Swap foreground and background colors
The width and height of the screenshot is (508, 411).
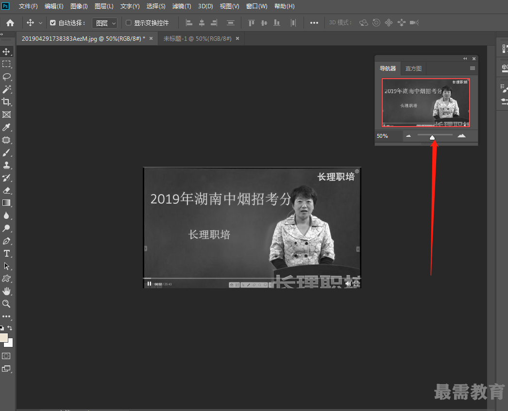(x=10, y=328)
